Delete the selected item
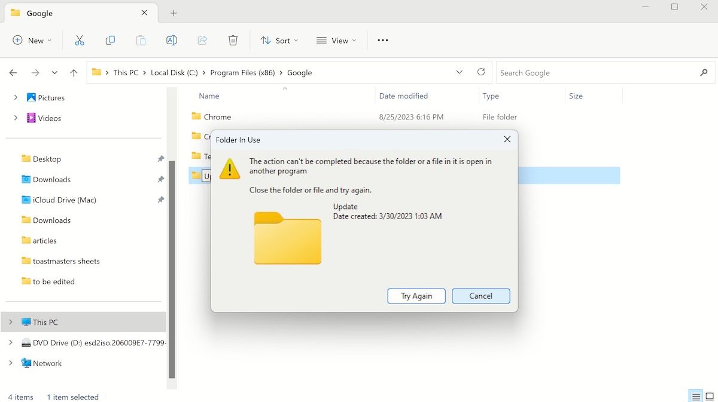This screenshot has width=718, height=402. [x=233, y=40]
